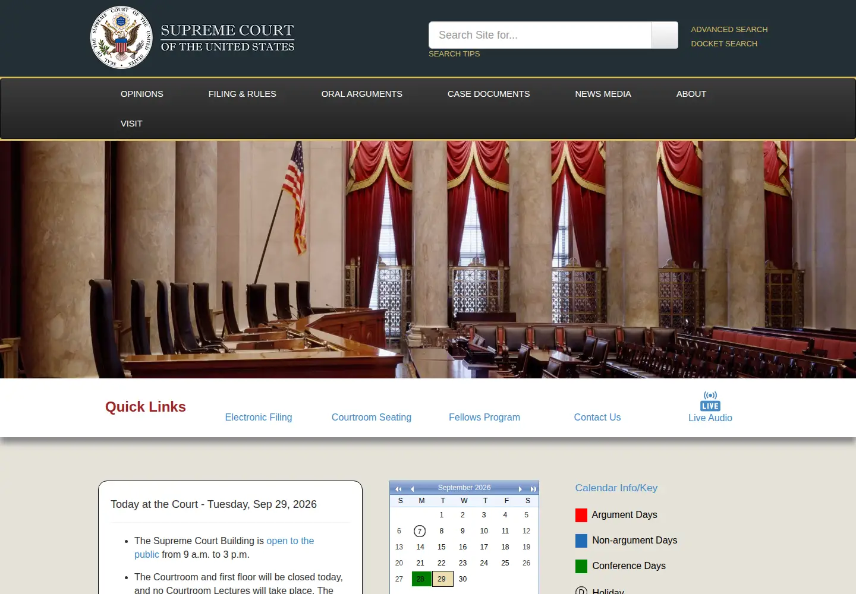Click the courtroom banner photo
856x594 pixels.
click(x=428, y=260)
